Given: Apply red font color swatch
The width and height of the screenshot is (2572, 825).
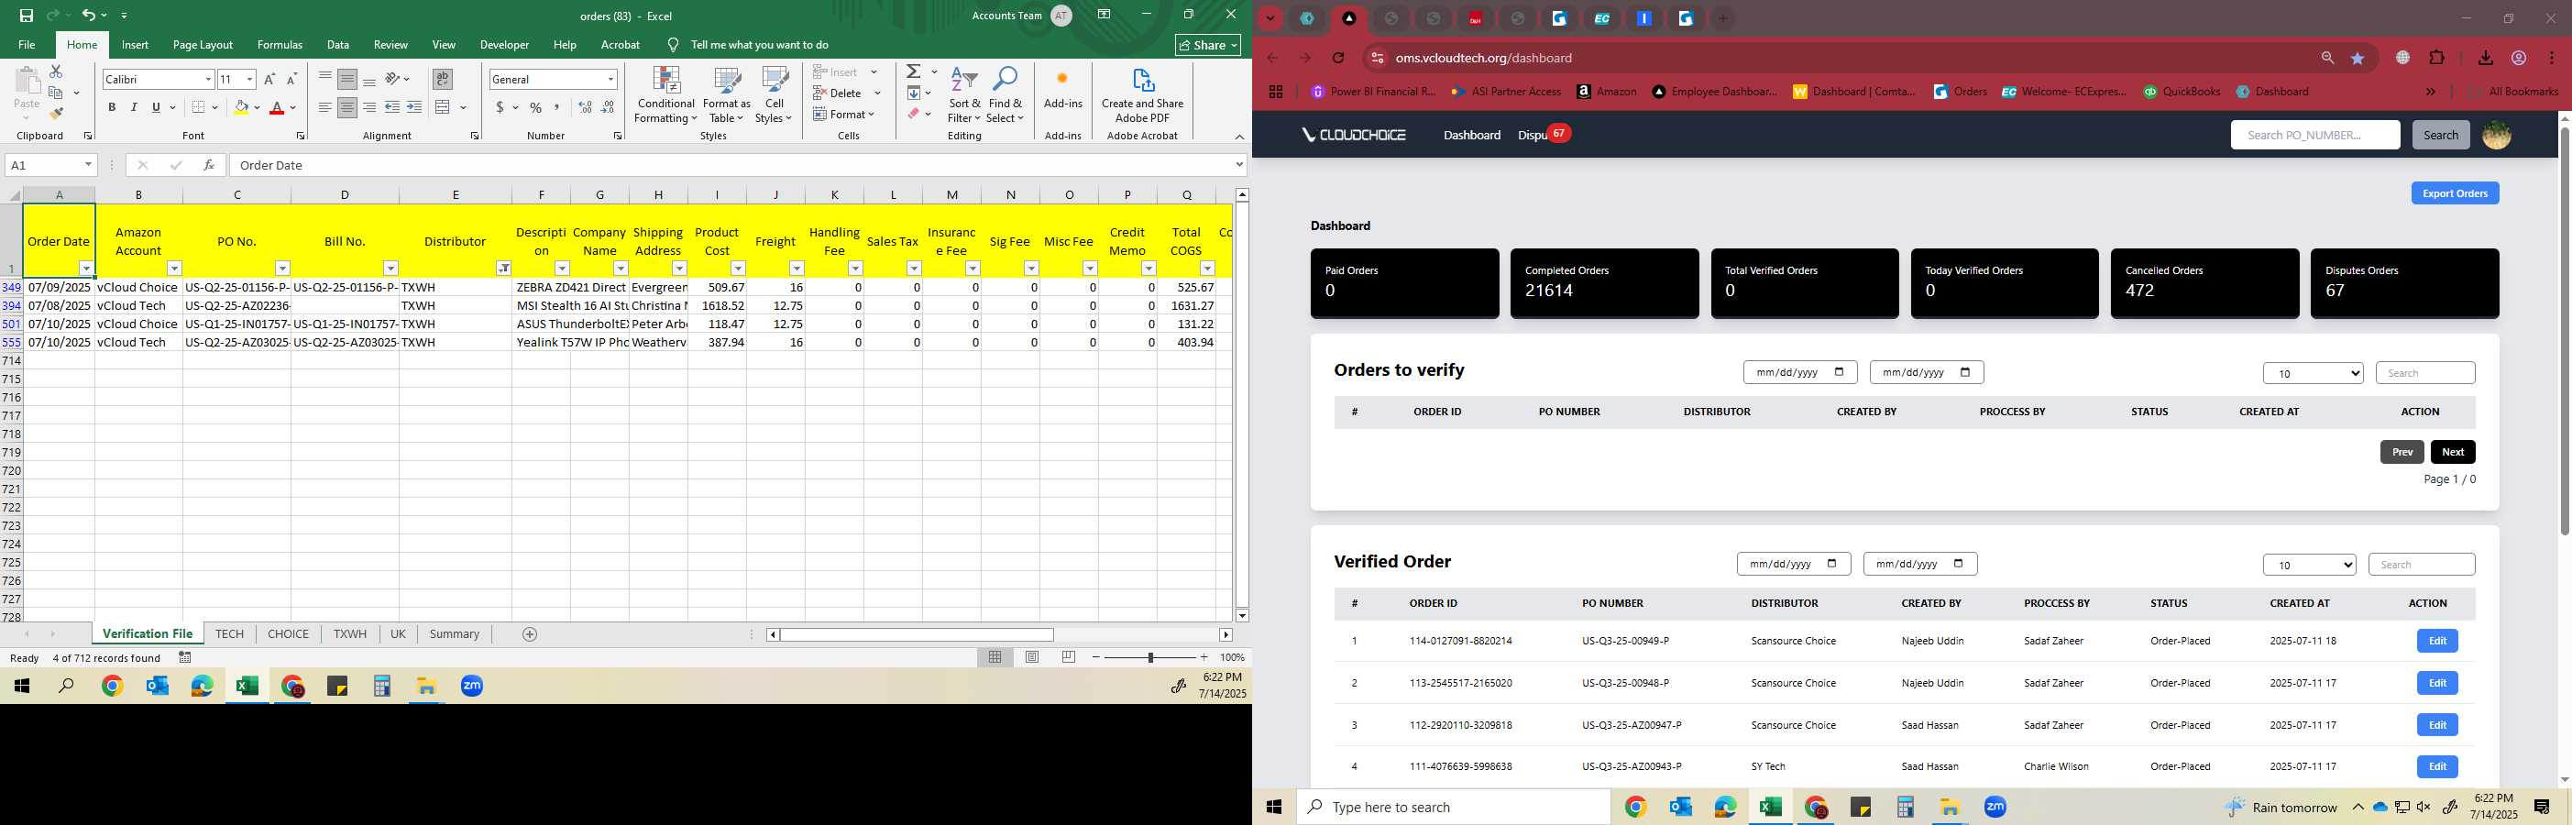Looking at the screenshot, I should click(278, 108).
